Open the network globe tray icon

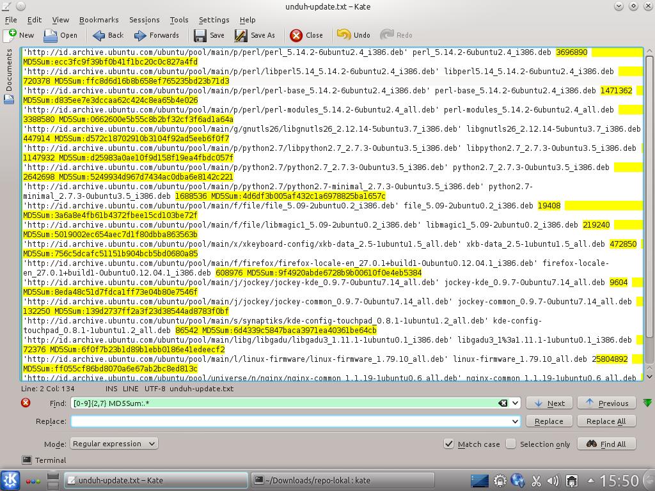coord(517,481)
